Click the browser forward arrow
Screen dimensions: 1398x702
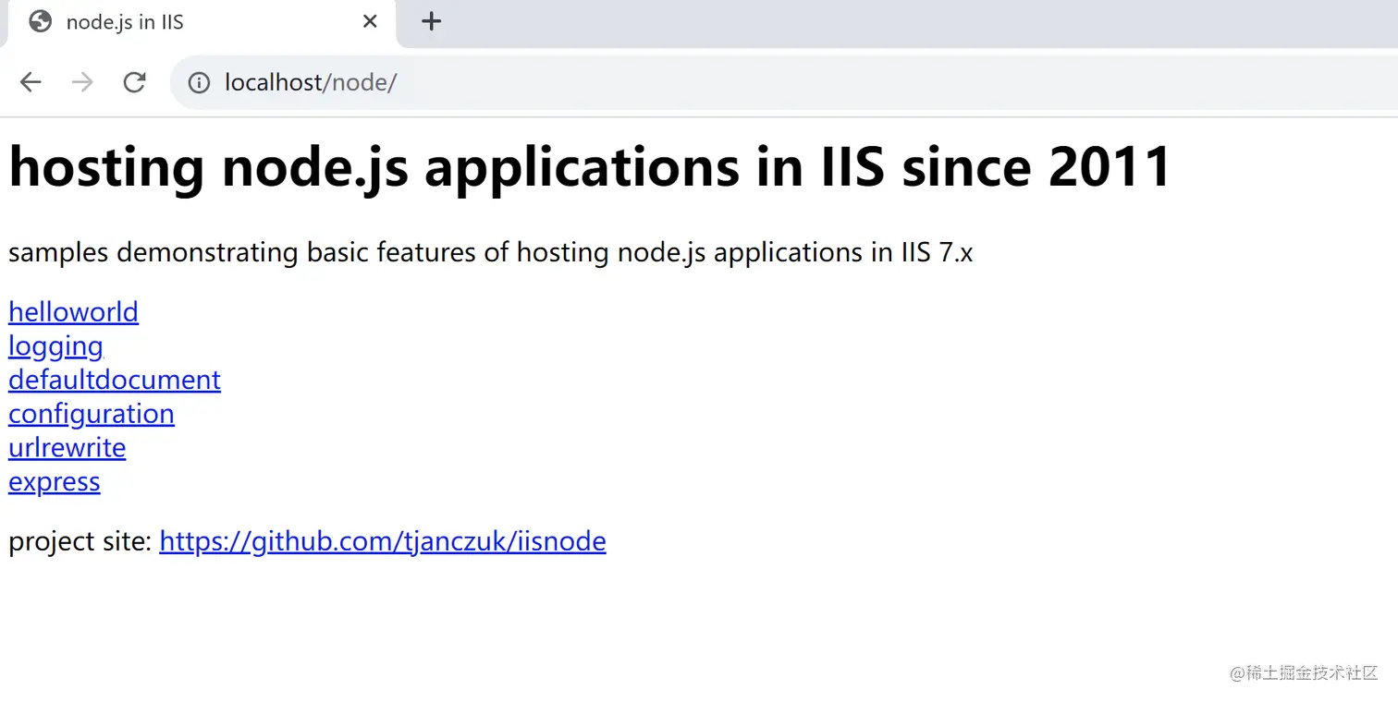point(82,82)
